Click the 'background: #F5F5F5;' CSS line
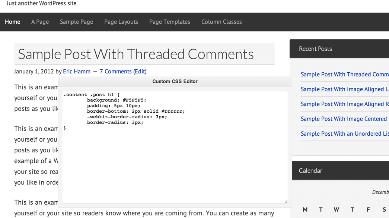The height and width of the screenshot is (218, 389). pos(117,100)
